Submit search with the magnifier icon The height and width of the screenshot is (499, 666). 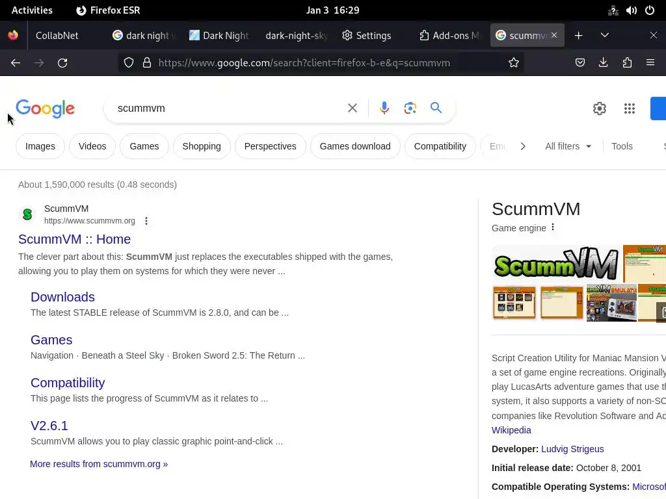tap(436, 108)
